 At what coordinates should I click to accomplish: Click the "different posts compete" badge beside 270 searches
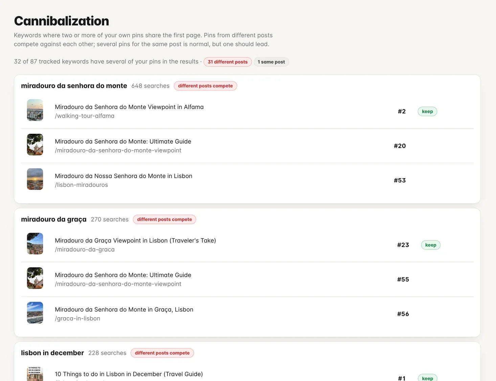coord(164,219)
